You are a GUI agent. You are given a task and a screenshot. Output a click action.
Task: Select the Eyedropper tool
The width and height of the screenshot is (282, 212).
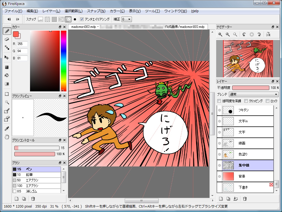(x=7, y=129)
